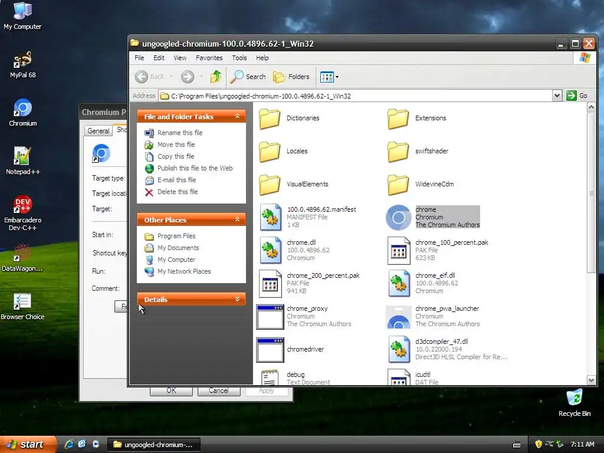Screen dimensions: 604x453
Task: Click Publish this file to the Web
Action: point(195,168)
